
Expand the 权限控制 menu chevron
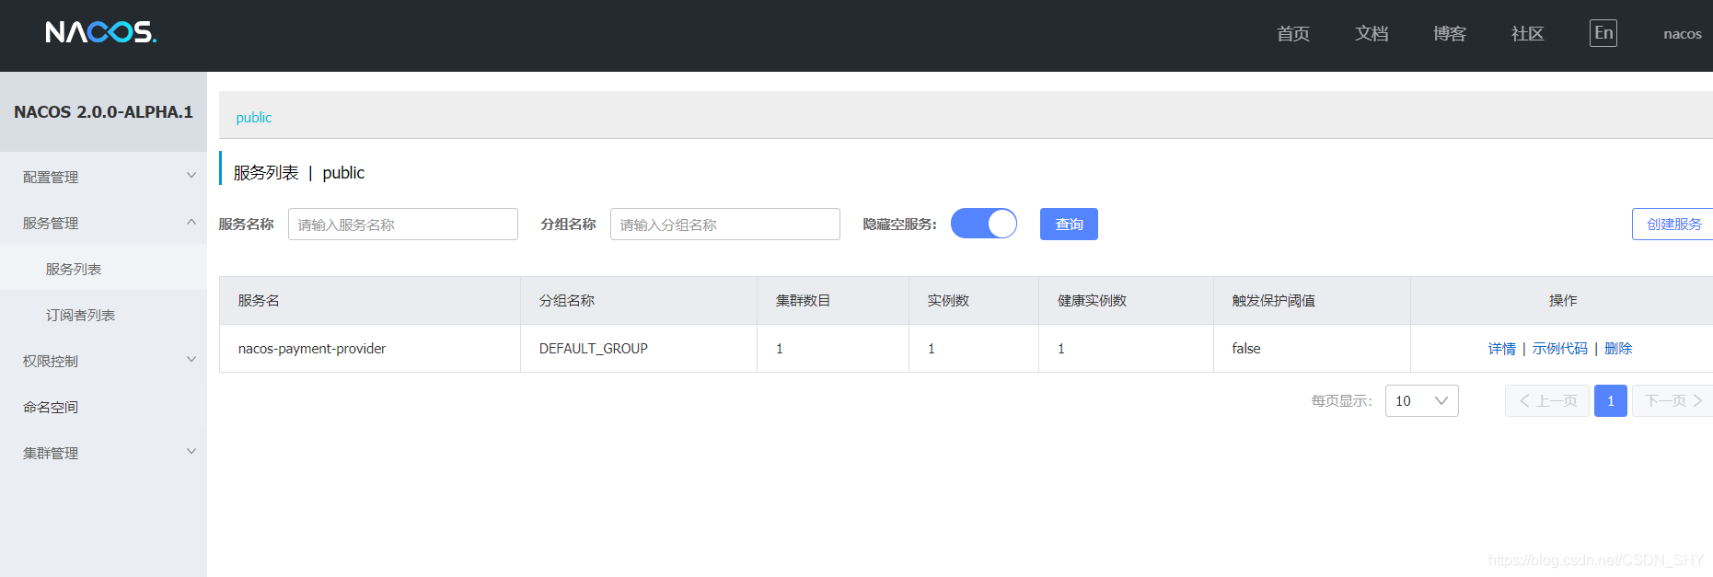pos(191,359)
